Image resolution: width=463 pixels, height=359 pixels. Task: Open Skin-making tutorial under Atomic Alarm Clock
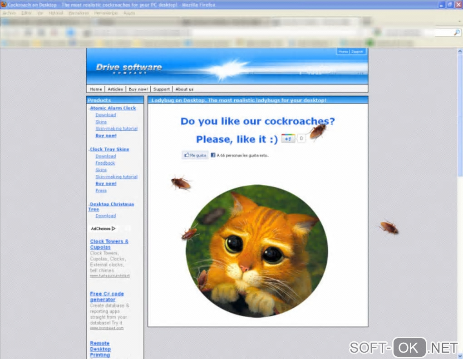coord(116,128)
